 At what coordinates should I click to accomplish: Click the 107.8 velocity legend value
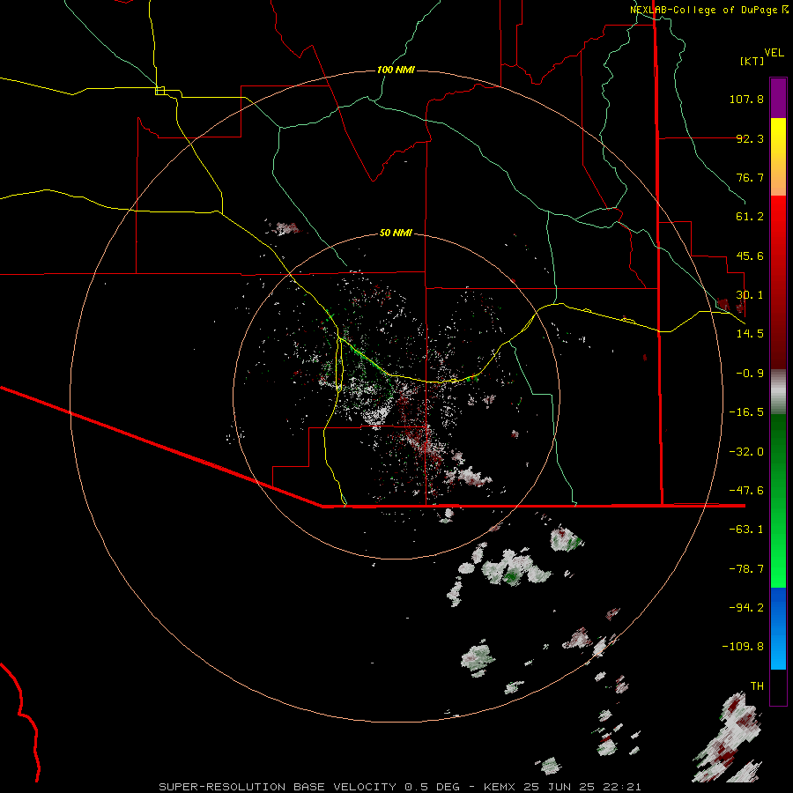(x=746, y=99)
